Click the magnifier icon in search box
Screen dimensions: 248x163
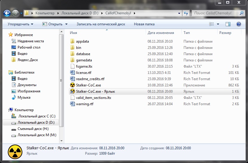pyautogui.click(x=241, y=13)
